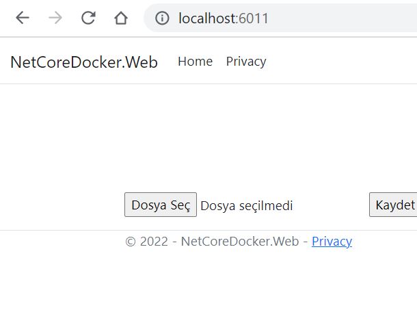Click the blank page area below footer
The width and height of the screenshot is (417, 310).
pos(205,281)
